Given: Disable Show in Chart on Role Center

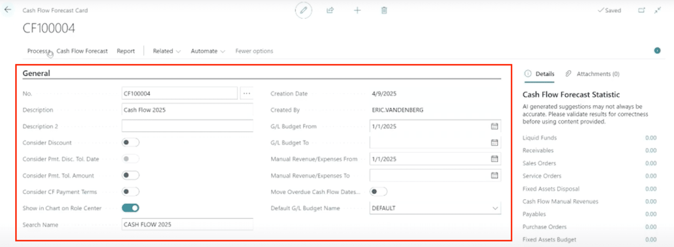Looking at the screenshot, I should pyautogui.click(x=130, y=208).
